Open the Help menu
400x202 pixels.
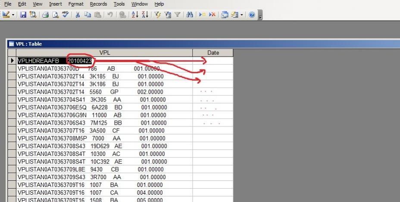(x=159, y=4)
